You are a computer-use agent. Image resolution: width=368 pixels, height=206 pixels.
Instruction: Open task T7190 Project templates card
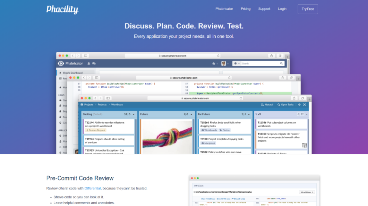tap(224, 141)
